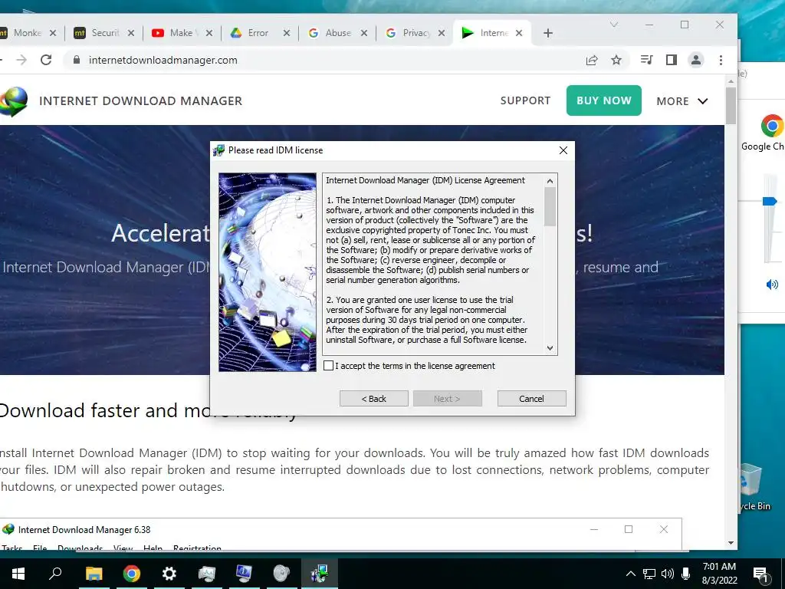
Task: Open Chrome tab search dropdown
Action: click(x=614, y=25)
